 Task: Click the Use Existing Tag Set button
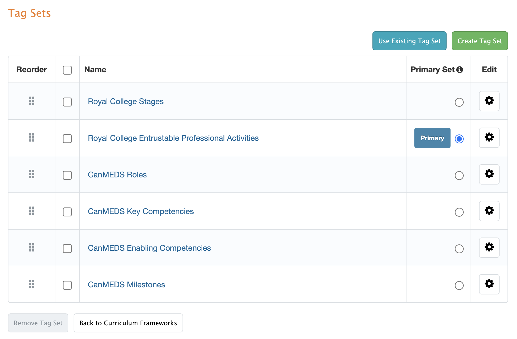point(410,41)
